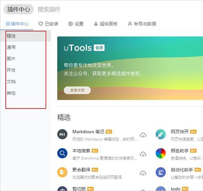Download the Markdown 笔记 plugin

pos(143,135)
